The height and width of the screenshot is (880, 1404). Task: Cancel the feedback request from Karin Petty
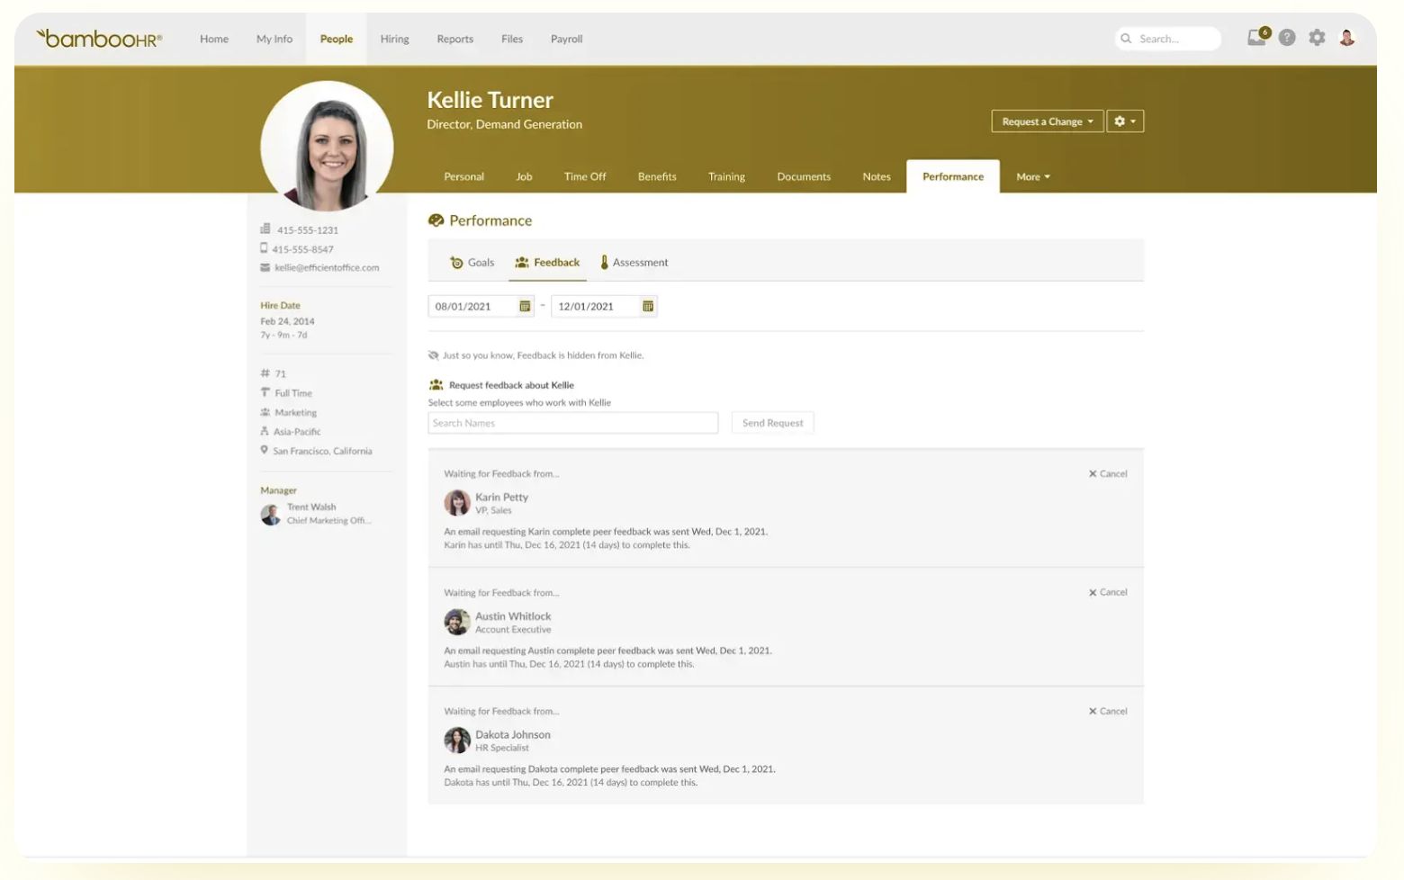pyautogui.click(x=1108, y=472)
